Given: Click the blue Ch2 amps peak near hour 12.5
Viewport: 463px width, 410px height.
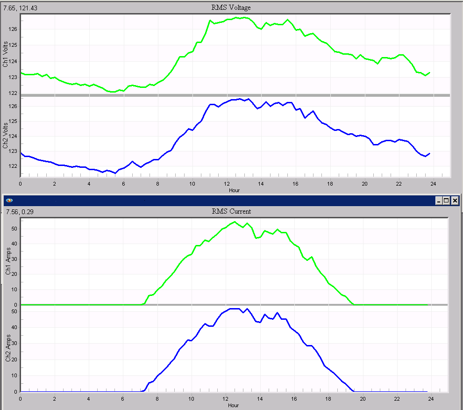Looking at the screenshot, I should [235, 309].
